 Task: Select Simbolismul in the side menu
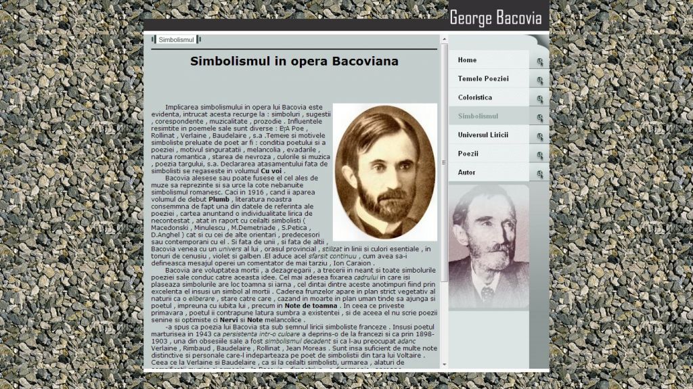[478, 116]
